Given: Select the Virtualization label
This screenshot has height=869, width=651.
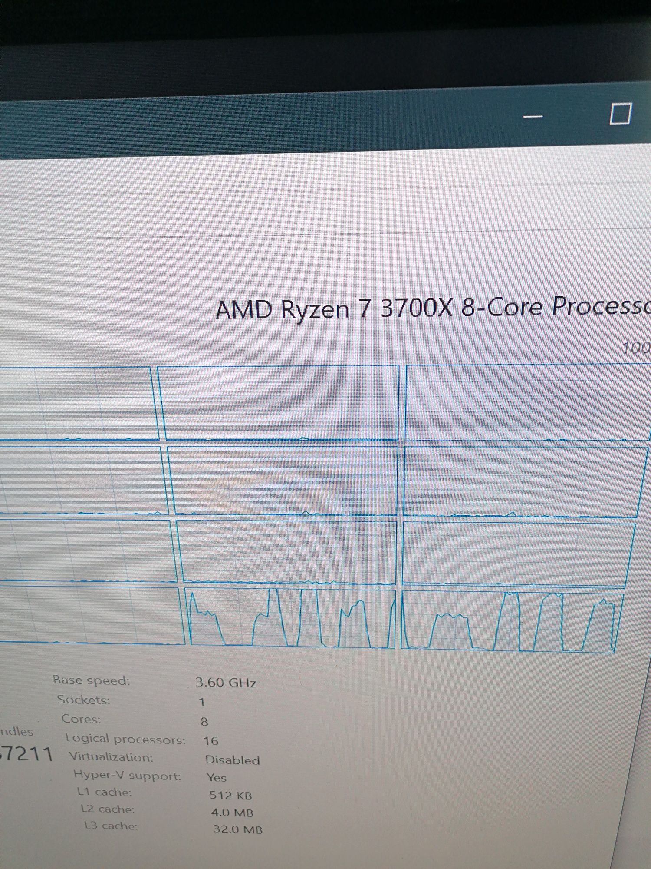Looking at the screenshot, I should click(111, 757).
